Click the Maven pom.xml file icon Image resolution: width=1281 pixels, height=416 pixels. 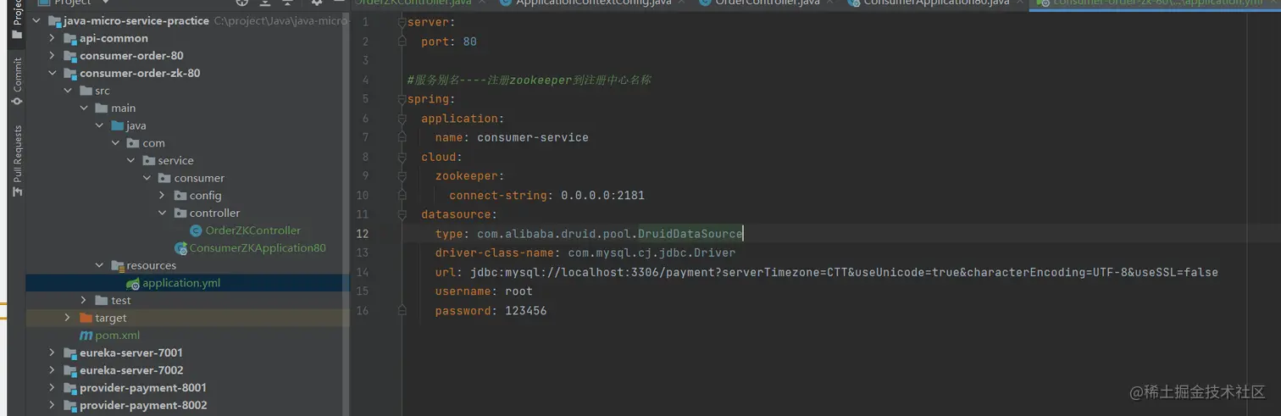86,336
